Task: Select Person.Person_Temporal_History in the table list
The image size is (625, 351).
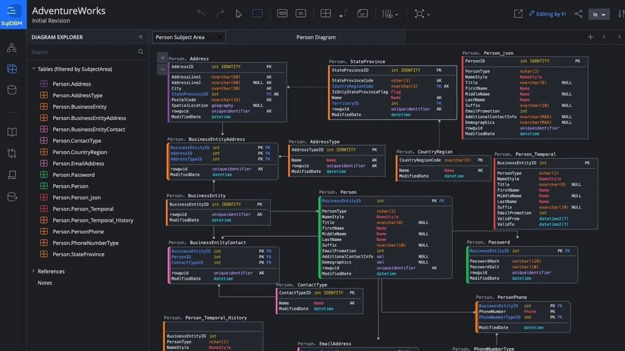Action: click(93, 220)
